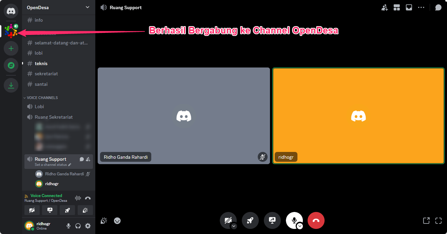Click the Ruang Support channel header title
Viewport: 447px width, 234px height.
click(x=126, y=7)
